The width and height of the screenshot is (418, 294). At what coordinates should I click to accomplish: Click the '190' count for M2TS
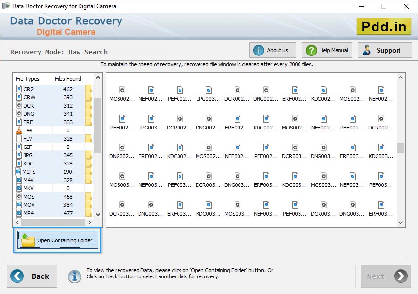pos(68,172)
